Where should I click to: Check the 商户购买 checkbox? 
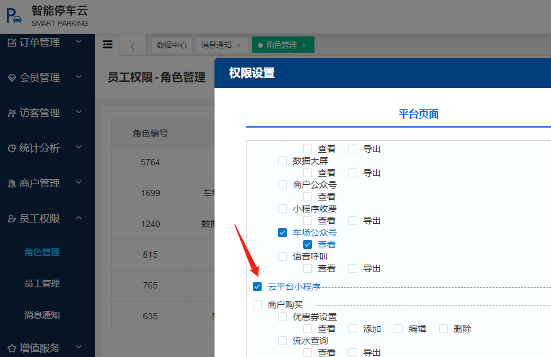[x=257, y=305]
